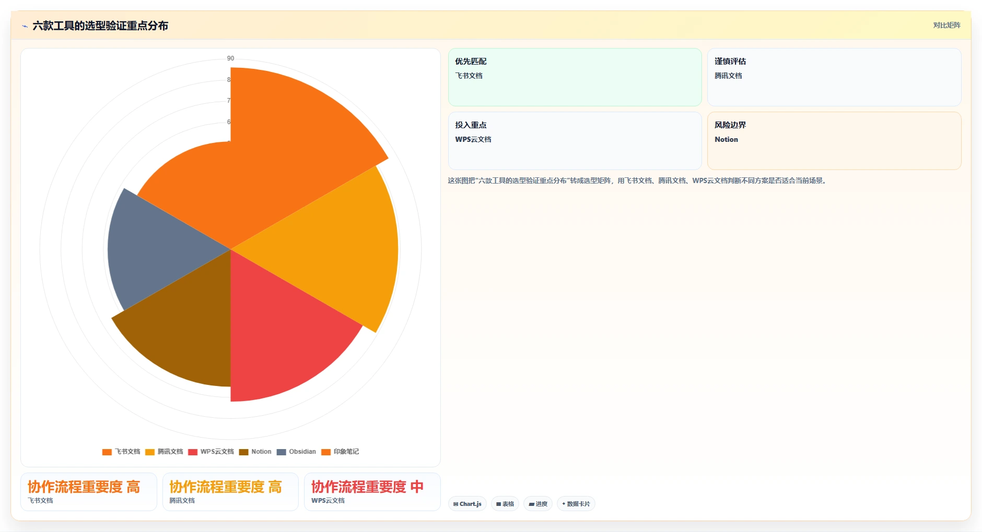Toggle the 印象笔记 legend item
This screenshot has height=532, width=982.
point(340,452)
